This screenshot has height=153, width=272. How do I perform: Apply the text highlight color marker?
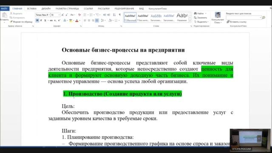(71, 20)
